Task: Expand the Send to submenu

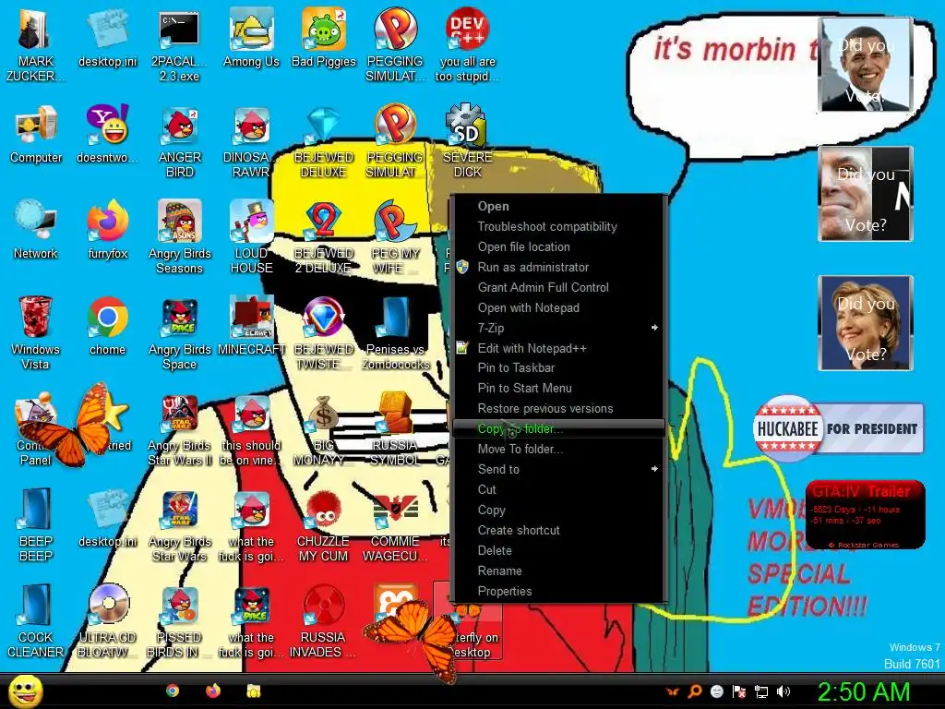Action: [x=558, y=469]
